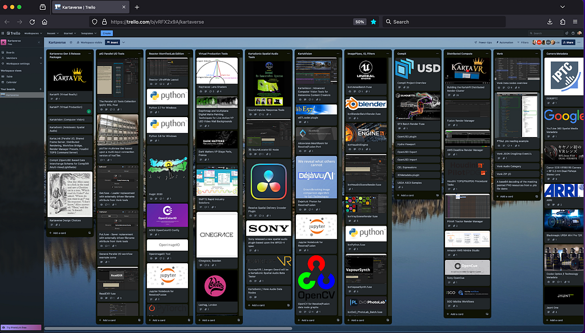Open a new browser tab with plus
Screen dimensions: 585x333
pos(137,7)
